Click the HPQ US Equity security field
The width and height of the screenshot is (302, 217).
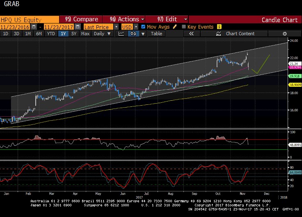pos(30,20)
